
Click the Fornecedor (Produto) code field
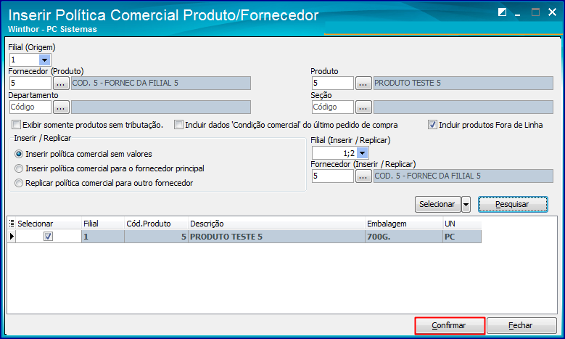click(30, 83)
